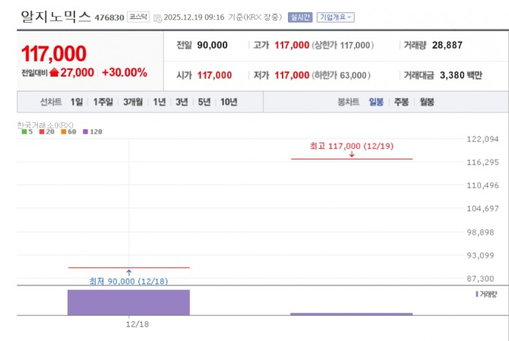
Task: Open the 월봉 monthly candle chart
Action: click(x=426, y=102)
